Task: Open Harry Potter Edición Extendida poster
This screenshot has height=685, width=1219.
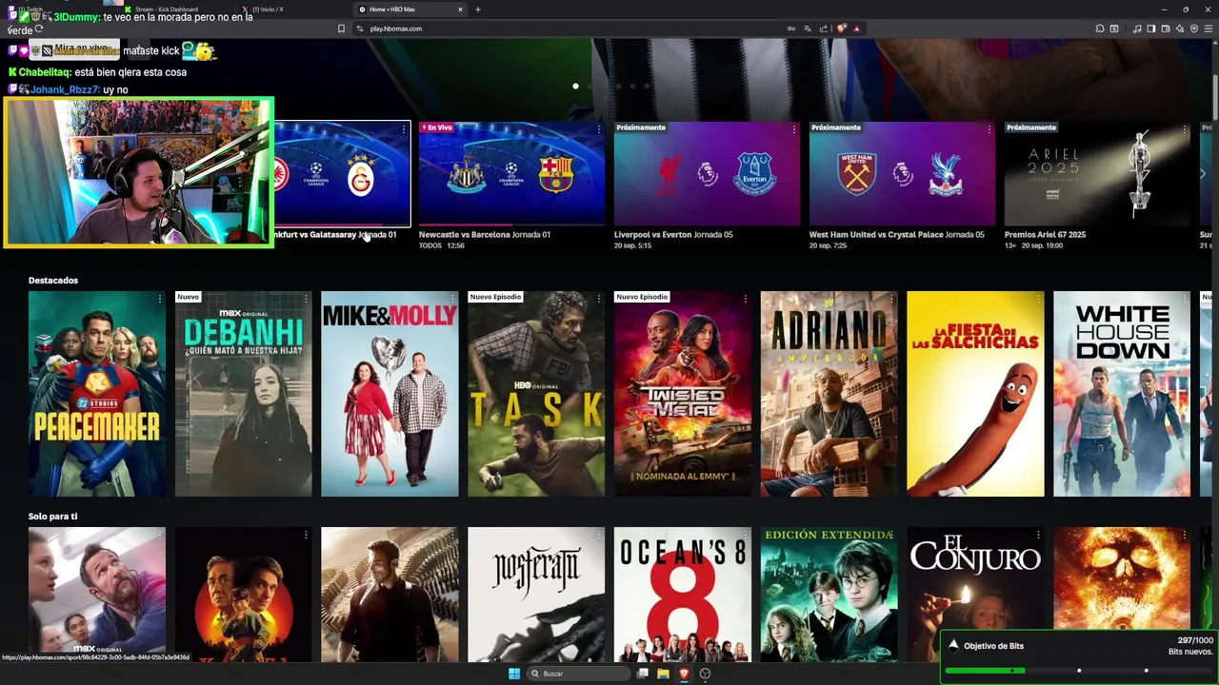Action: [829, 595]
